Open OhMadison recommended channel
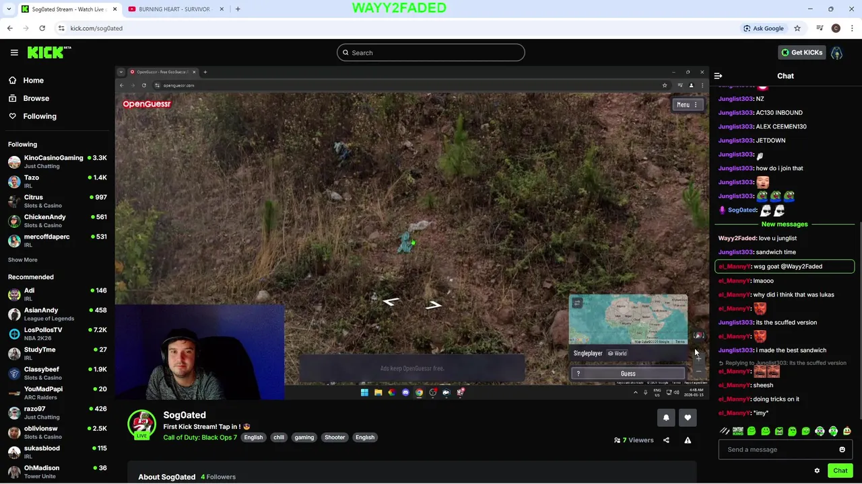 (57, 471)
